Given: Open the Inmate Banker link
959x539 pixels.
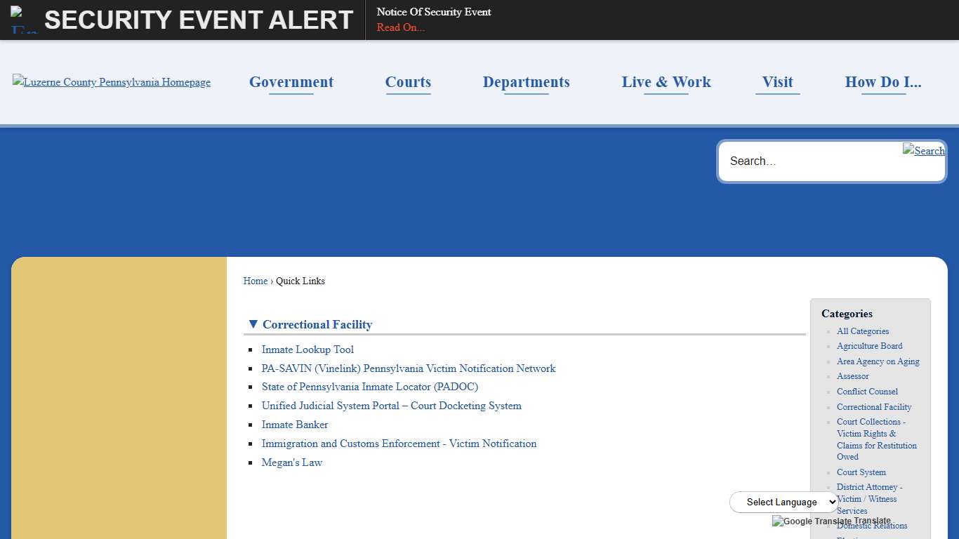Looking at the screenshot, I should coord(295,425).
